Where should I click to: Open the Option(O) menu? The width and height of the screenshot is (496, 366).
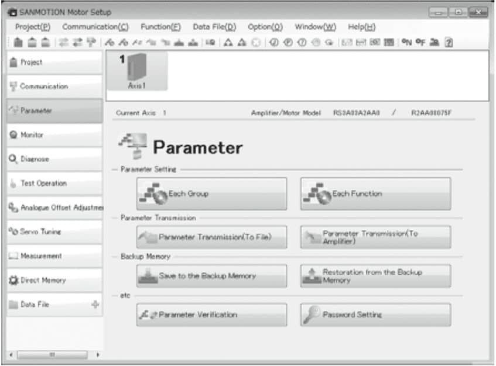(x=265, y=27)
